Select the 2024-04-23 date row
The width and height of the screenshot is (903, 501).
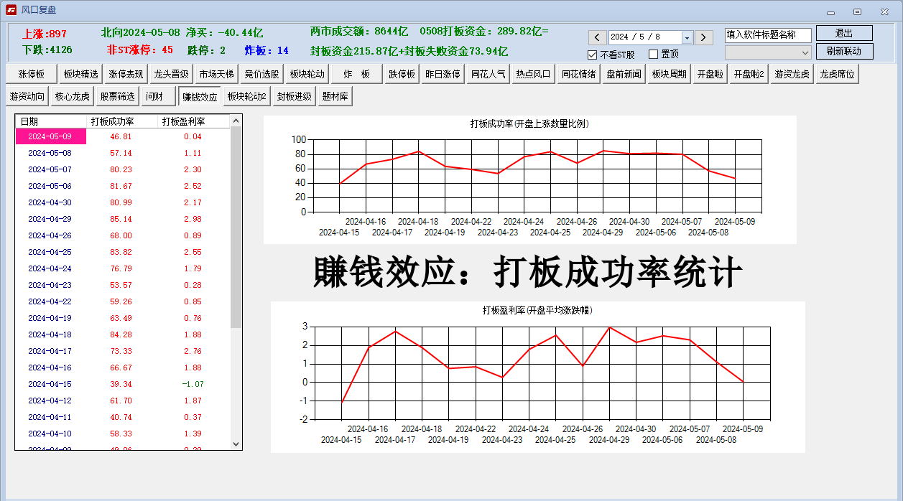click(x=122, y=285)
